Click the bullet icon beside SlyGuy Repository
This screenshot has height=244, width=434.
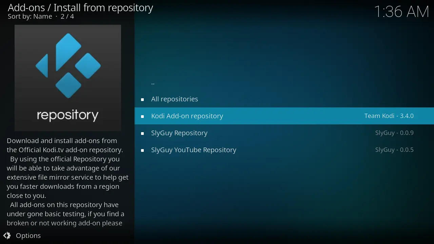coord(142,134)
